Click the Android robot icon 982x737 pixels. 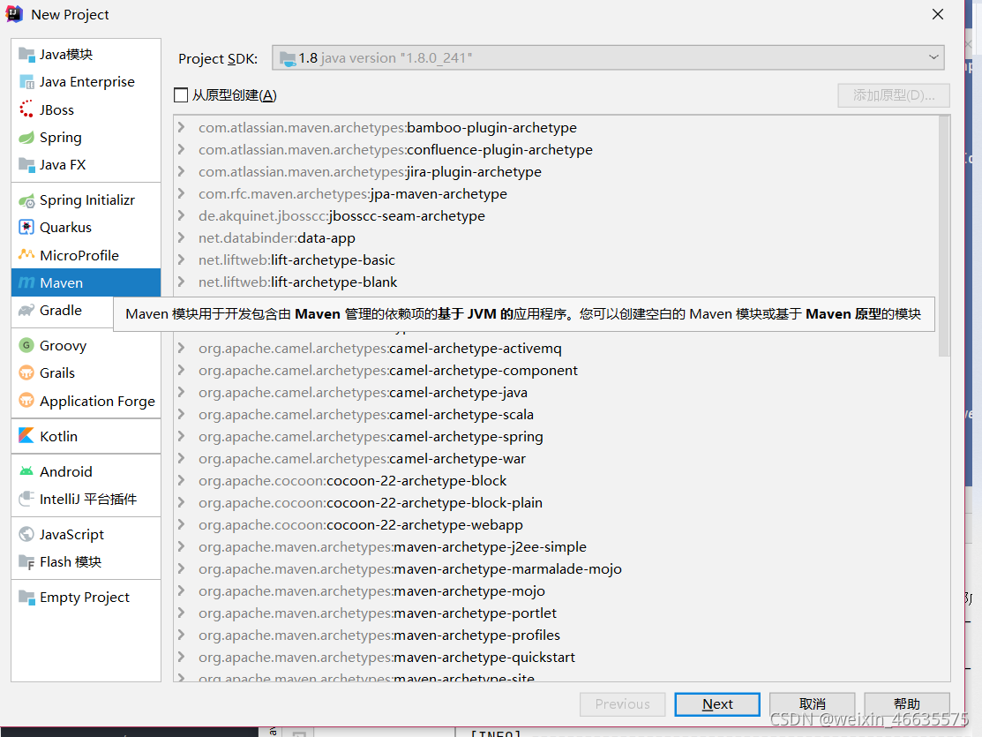(x=26, y=471)
